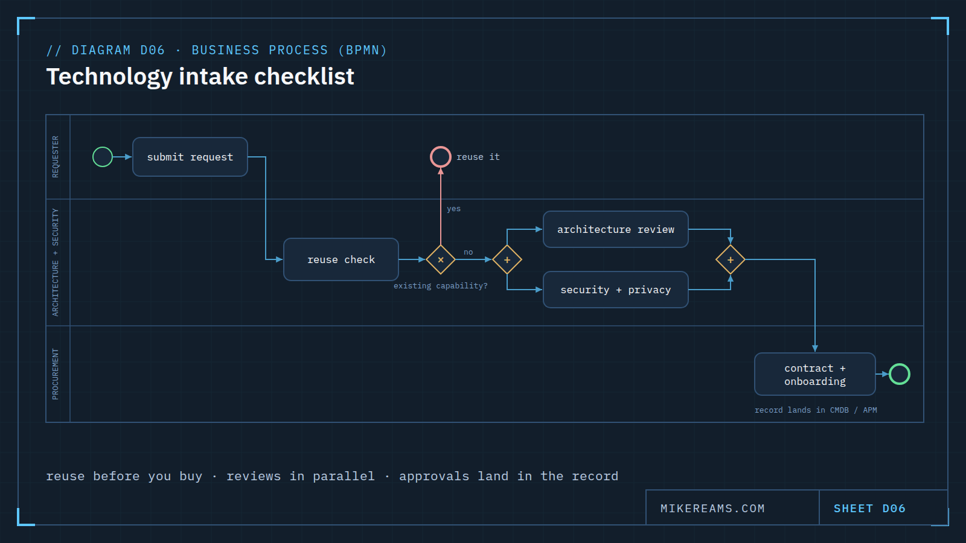Click the parallel split gateway diamond
The image size is (966, 543).
point(507,259)
